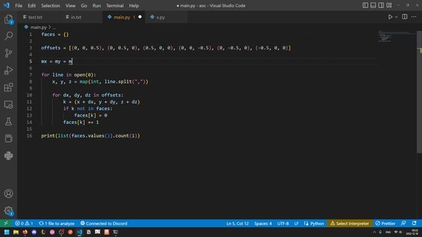The height and width of the screenshot is (237, 422).
Task: Open the Remote Explorer view
Action: tap(9, 105)
